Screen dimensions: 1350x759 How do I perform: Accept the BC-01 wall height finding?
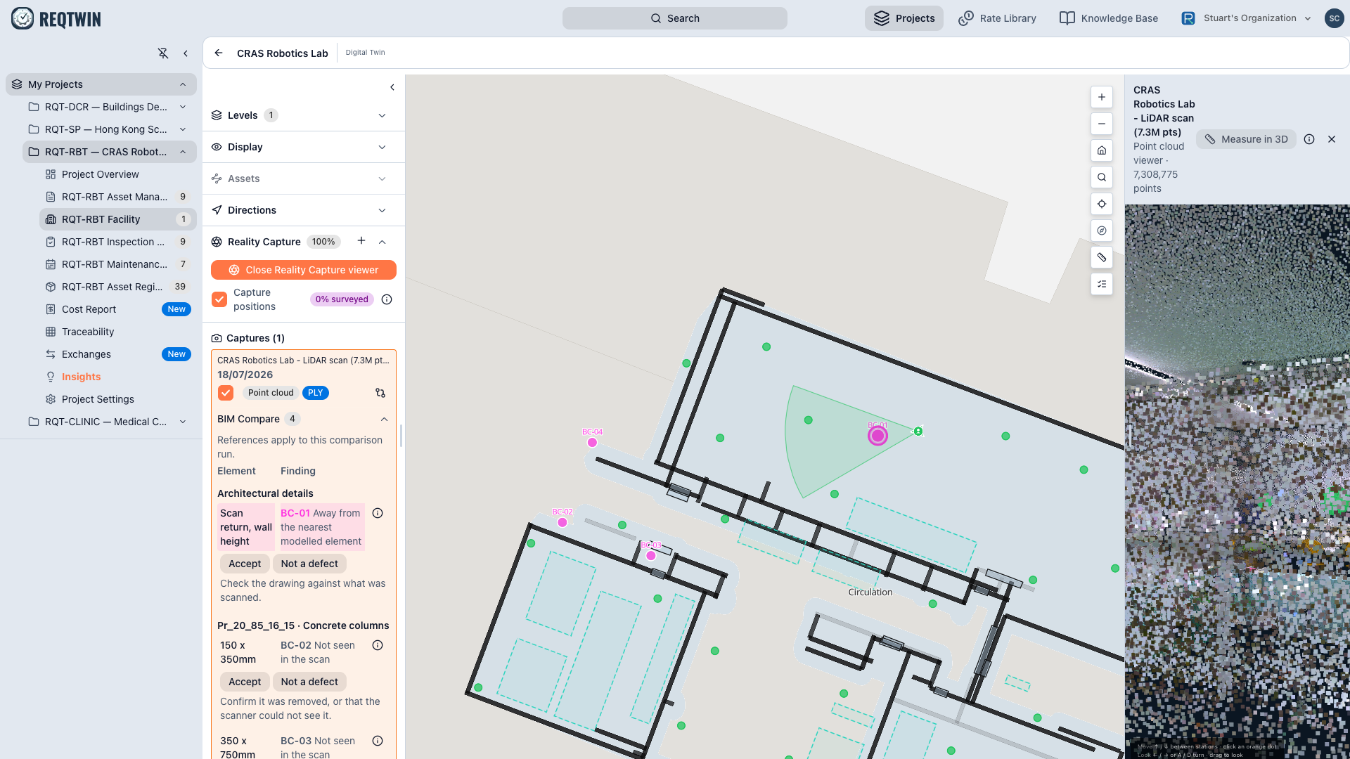[245, 564]
